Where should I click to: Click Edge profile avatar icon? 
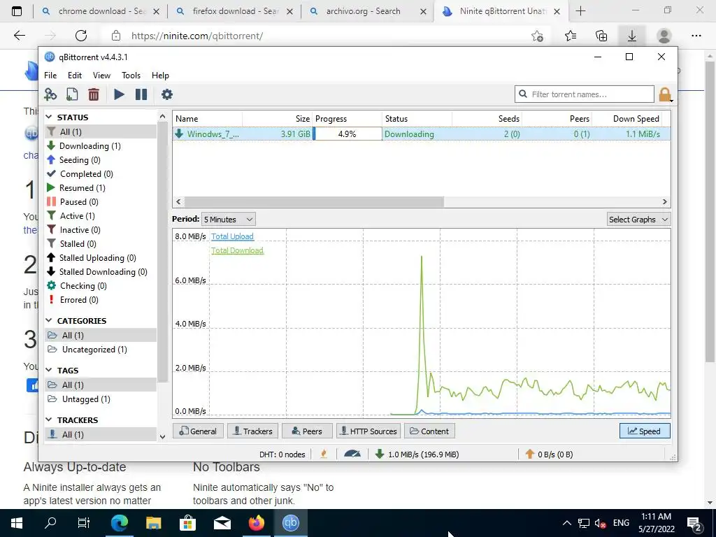coord(664,36)
